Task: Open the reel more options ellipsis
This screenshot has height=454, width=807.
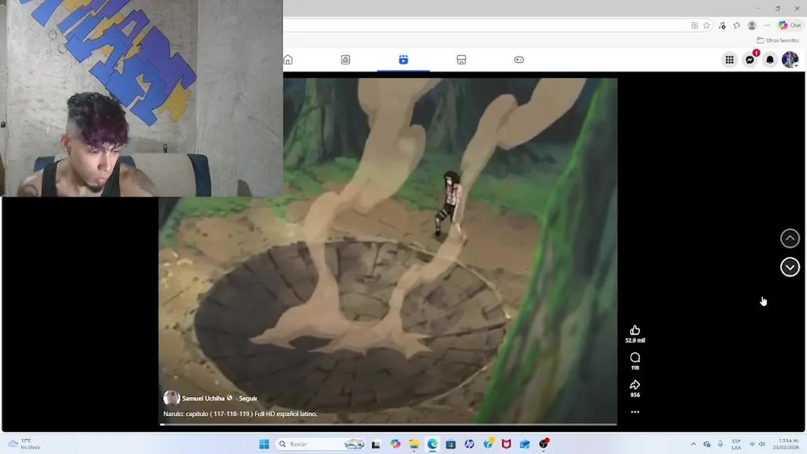Action: coord(635,412)
